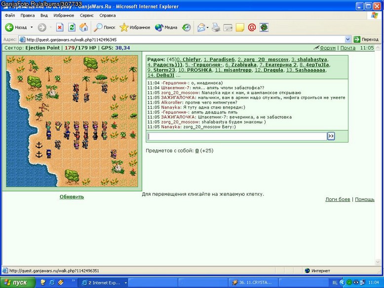Screen dimensions: 384x288
Task: Open the Справка menu
Action: [108, 15]
